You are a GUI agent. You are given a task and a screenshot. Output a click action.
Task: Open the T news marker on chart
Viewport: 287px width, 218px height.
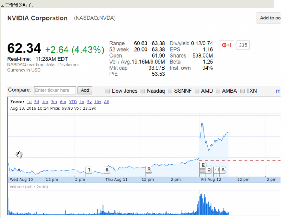[x=89, y=170]
